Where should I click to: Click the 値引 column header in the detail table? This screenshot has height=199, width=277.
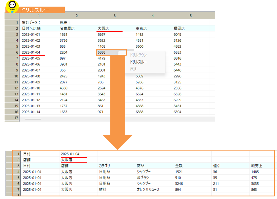(x=230, y=166)
